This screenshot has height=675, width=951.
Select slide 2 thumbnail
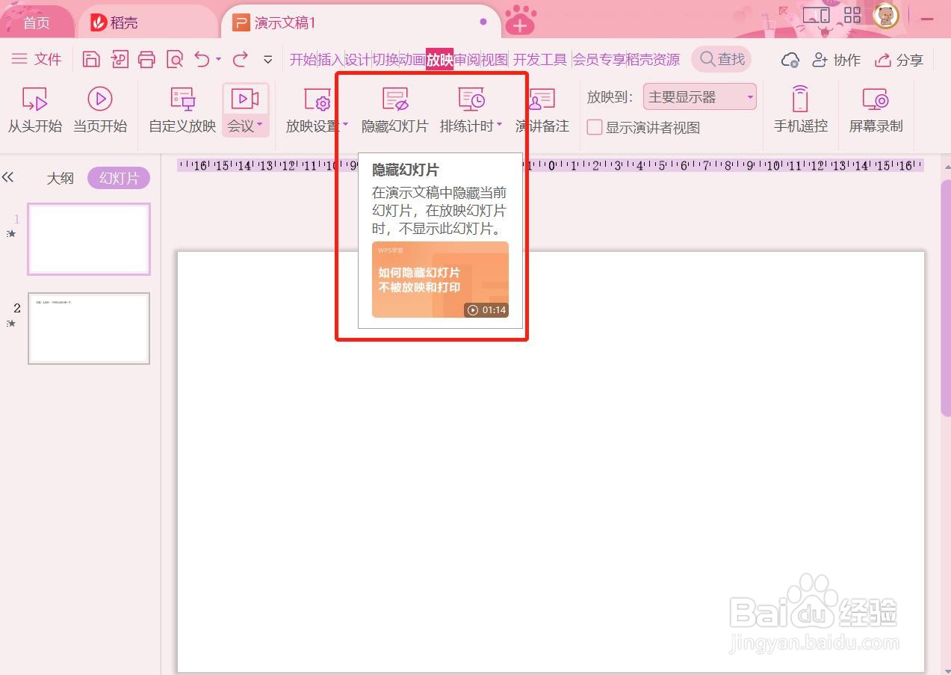tap(89, 328)
